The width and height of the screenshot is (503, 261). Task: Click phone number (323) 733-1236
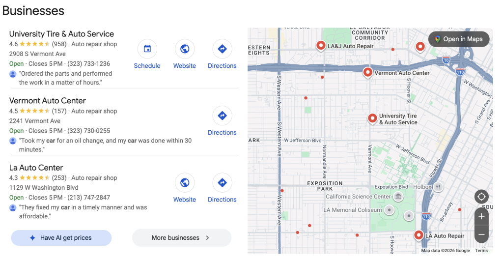pos(88,64)
